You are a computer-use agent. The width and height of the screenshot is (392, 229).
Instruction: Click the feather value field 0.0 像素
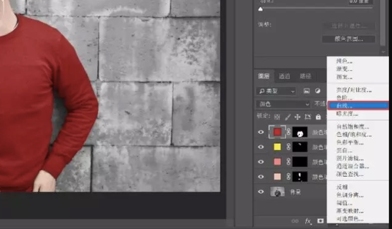click(360, 1)
